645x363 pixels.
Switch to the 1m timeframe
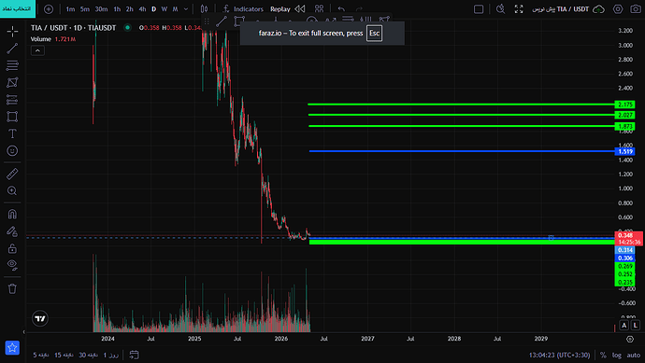[x=70, y=9]
